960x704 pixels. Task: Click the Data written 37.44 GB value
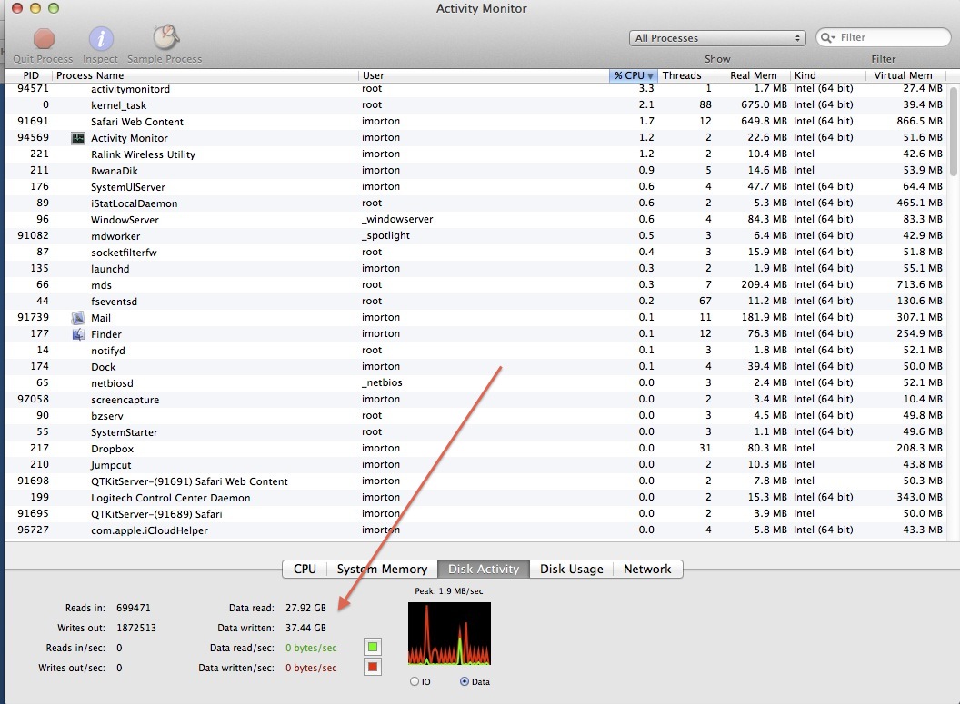coord(305,629)
